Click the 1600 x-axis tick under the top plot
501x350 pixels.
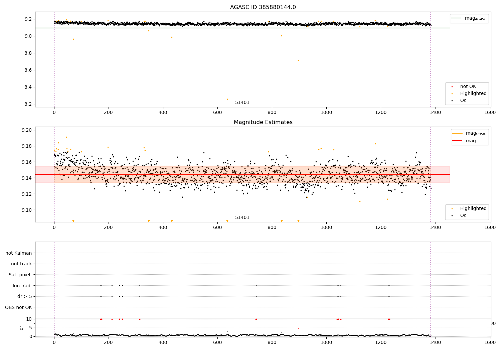point(490,113)
